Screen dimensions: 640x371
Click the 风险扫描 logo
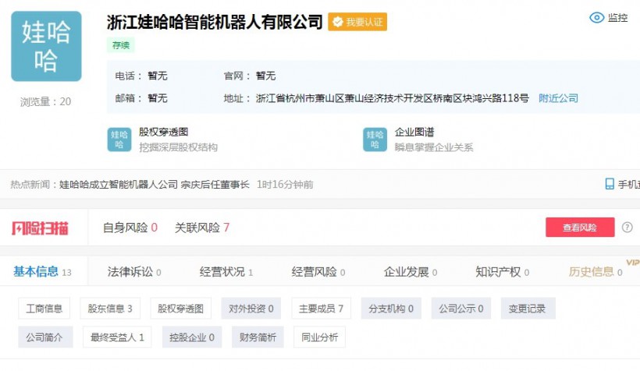40,228
